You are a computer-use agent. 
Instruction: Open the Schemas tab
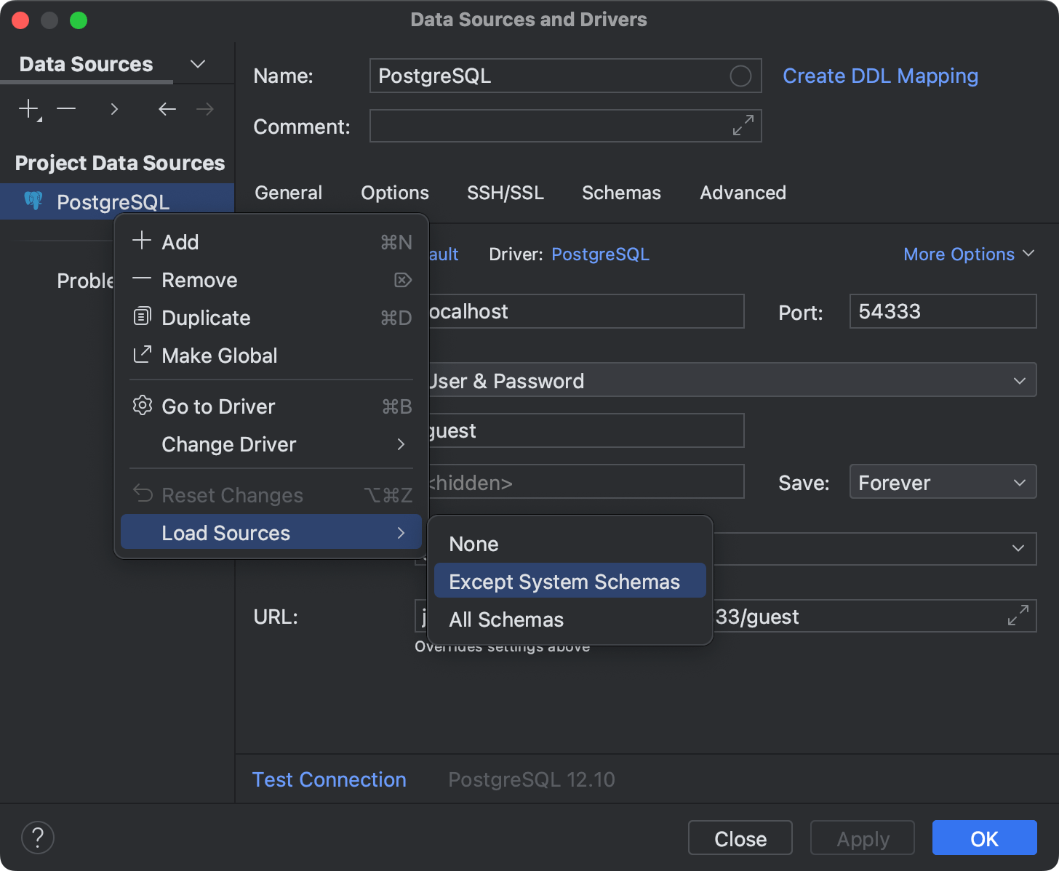pyautogui.click(x=621, y=193)
